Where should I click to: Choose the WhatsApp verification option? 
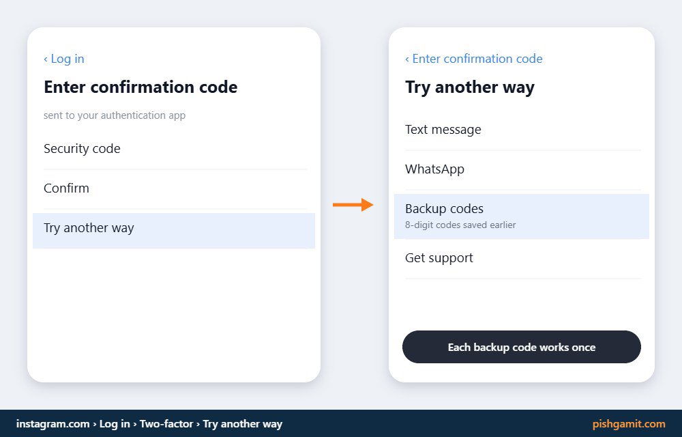pyautogui.click(x=523, y=169)
